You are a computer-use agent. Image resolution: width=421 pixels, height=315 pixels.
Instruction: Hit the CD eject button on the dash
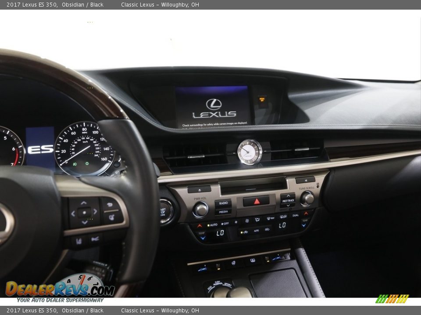(x=199, y=189)
